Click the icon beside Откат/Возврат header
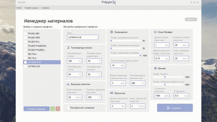The width and height of the screenshot is (217, 122). 155,32
